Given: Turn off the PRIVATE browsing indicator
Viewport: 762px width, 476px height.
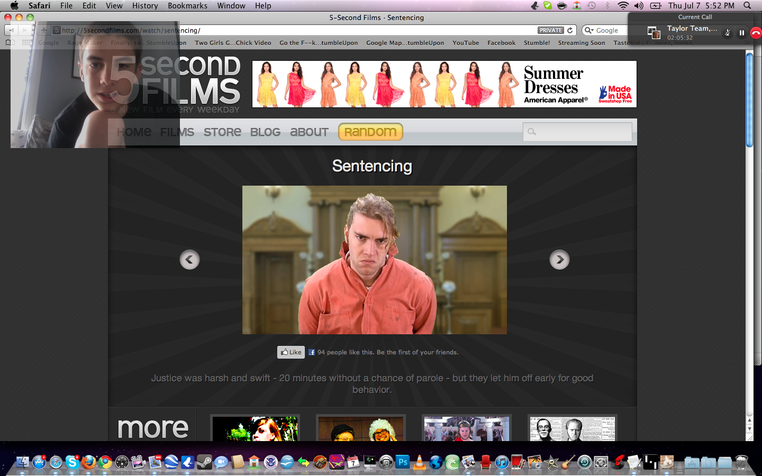Looking at the screenshot, I should pyautogui.click(x=551, y=30).
